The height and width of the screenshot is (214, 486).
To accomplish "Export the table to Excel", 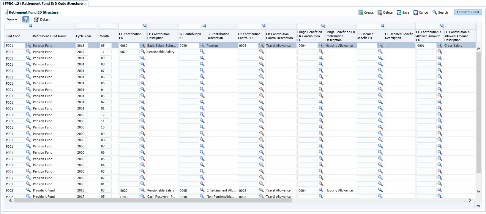I will pyautogui.click(x=468, y=12).
